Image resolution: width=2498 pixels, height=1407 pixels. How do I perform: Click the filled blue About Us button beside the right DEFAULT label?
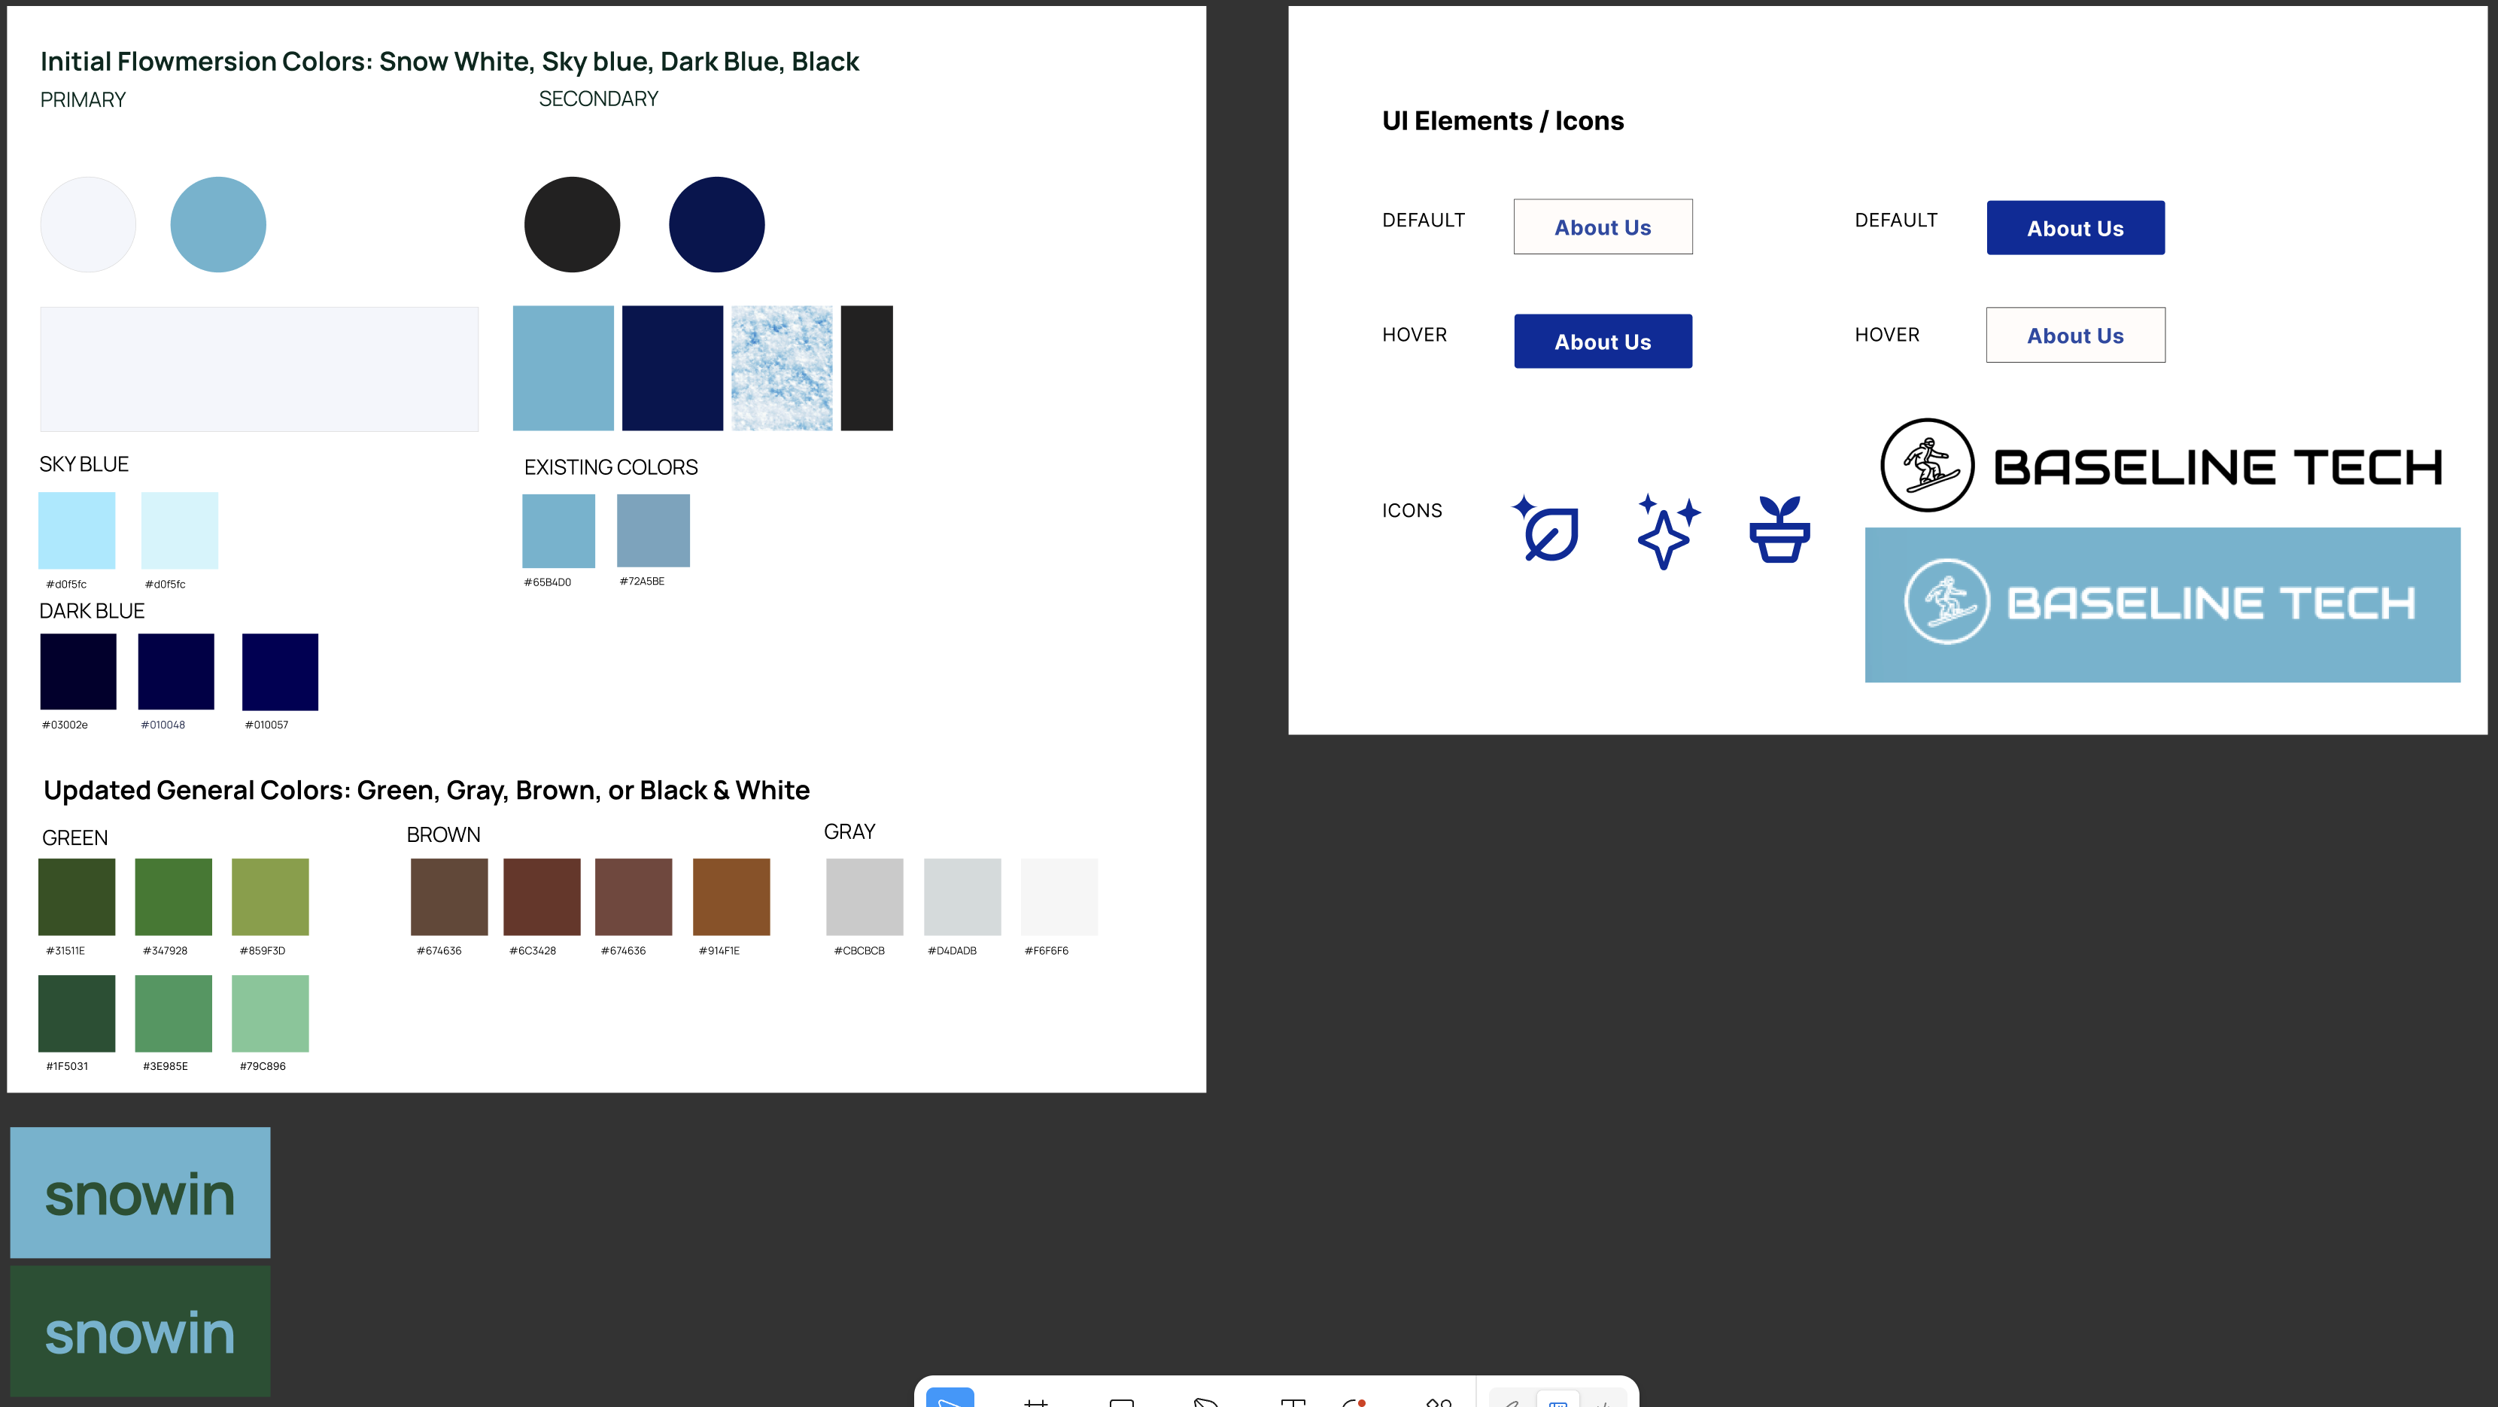(x=2074, y=228)
